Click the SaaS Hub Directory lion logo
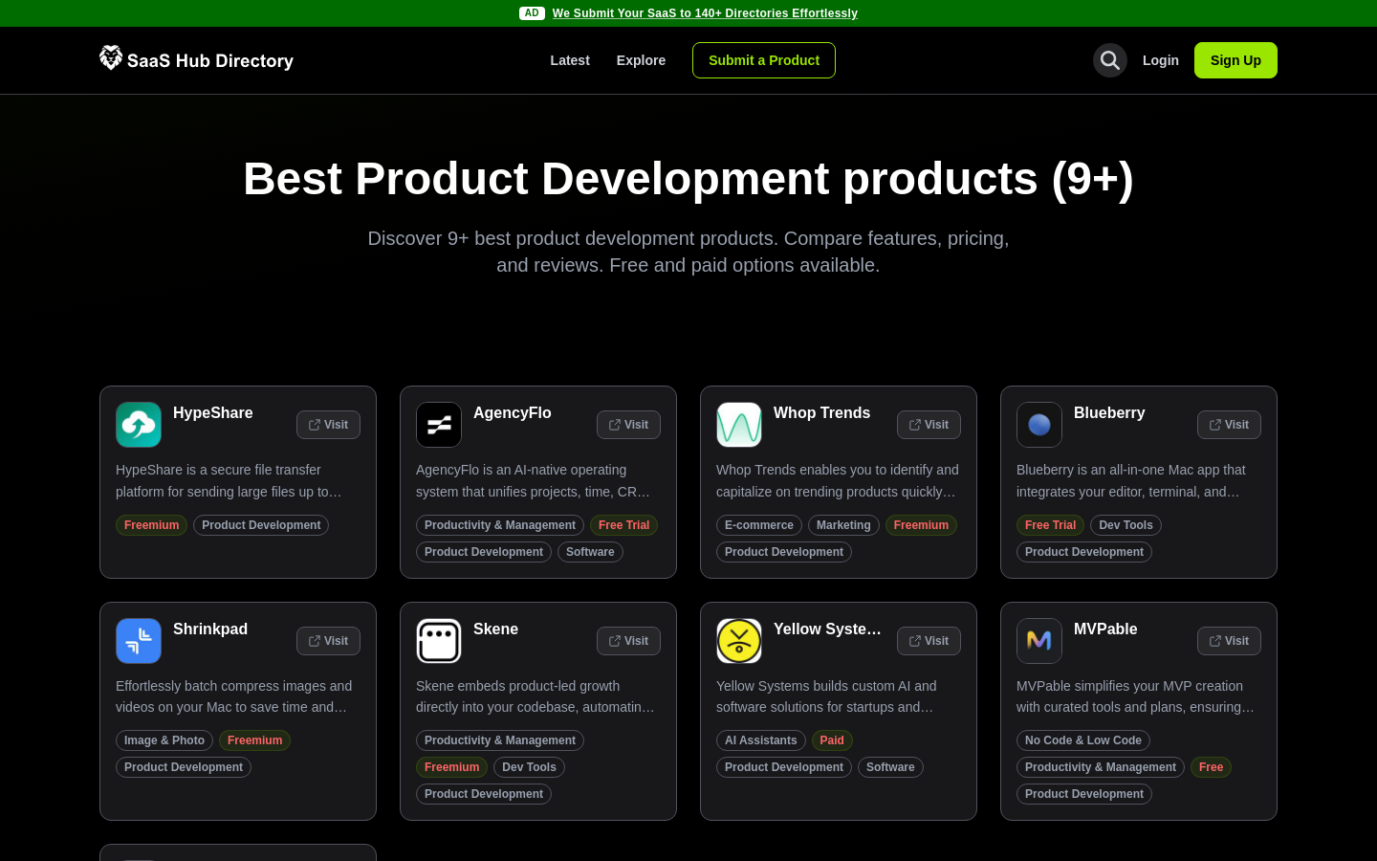 [111, 58]
